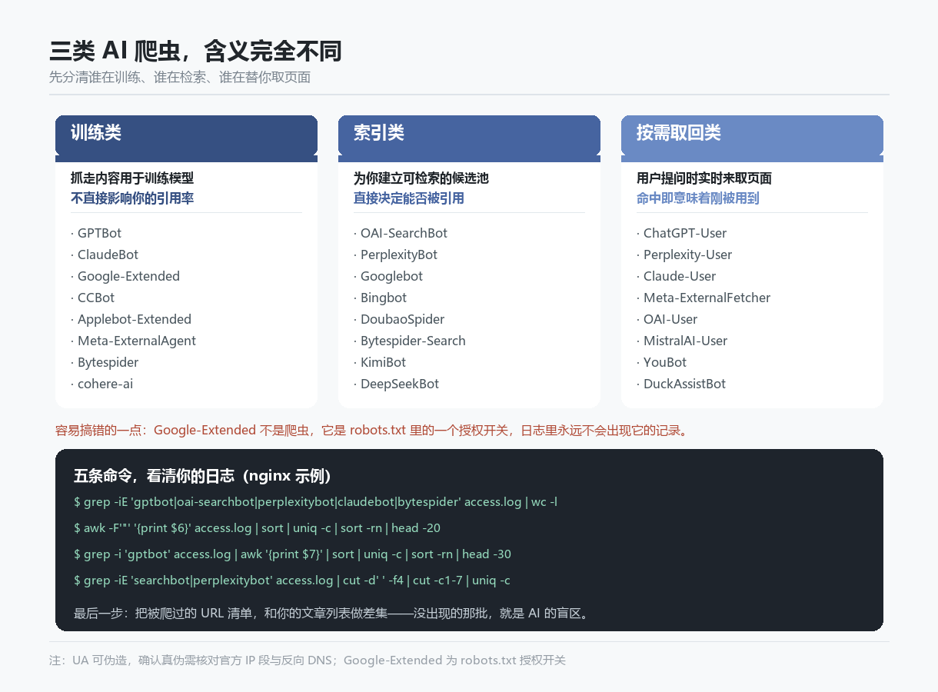This screenshot has height=692, width=938.
Task: Select KimiBot list entry
Action: pos(380,362)
